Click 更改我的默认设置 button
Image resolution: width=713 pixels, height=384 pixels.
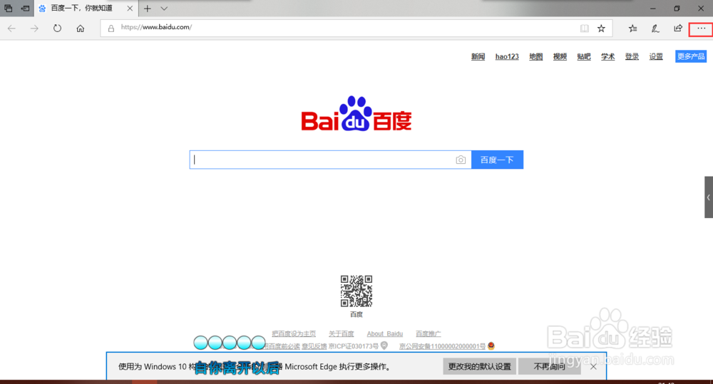point(480,366)
